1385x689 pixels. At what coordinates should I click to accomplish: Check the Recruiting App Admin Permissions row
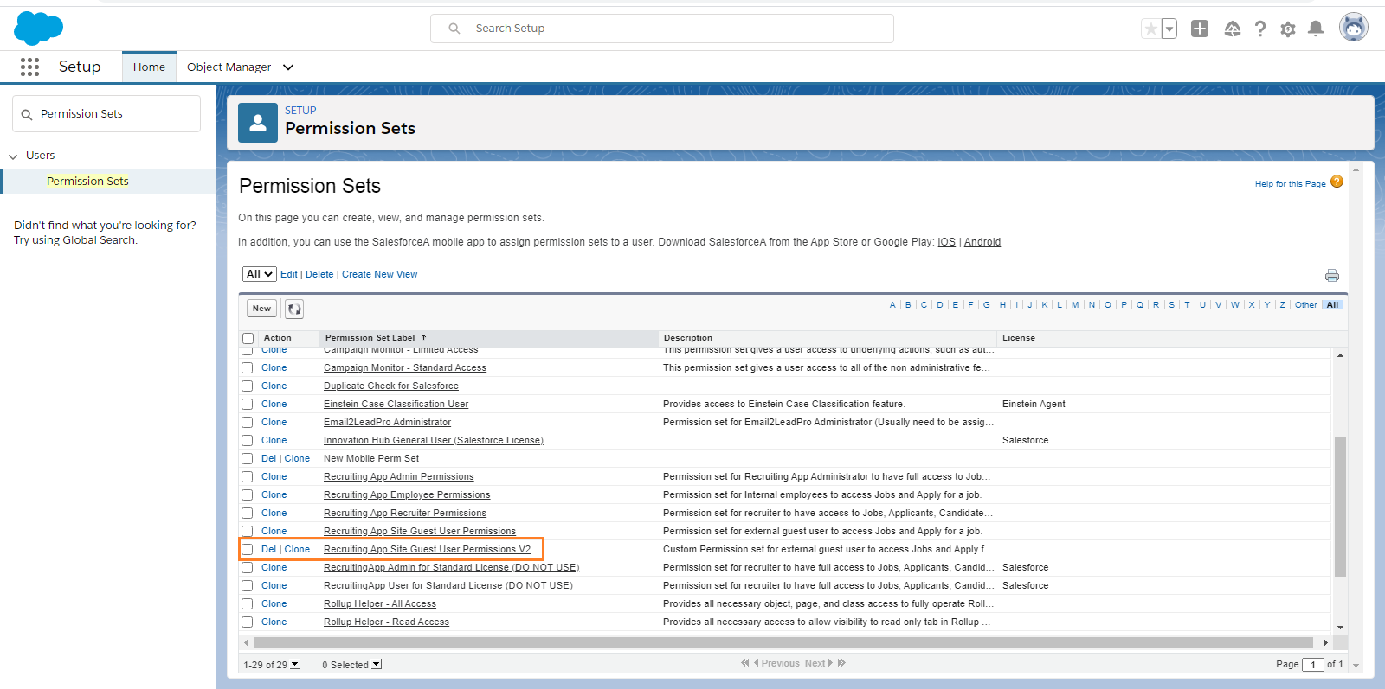(248, 477)
